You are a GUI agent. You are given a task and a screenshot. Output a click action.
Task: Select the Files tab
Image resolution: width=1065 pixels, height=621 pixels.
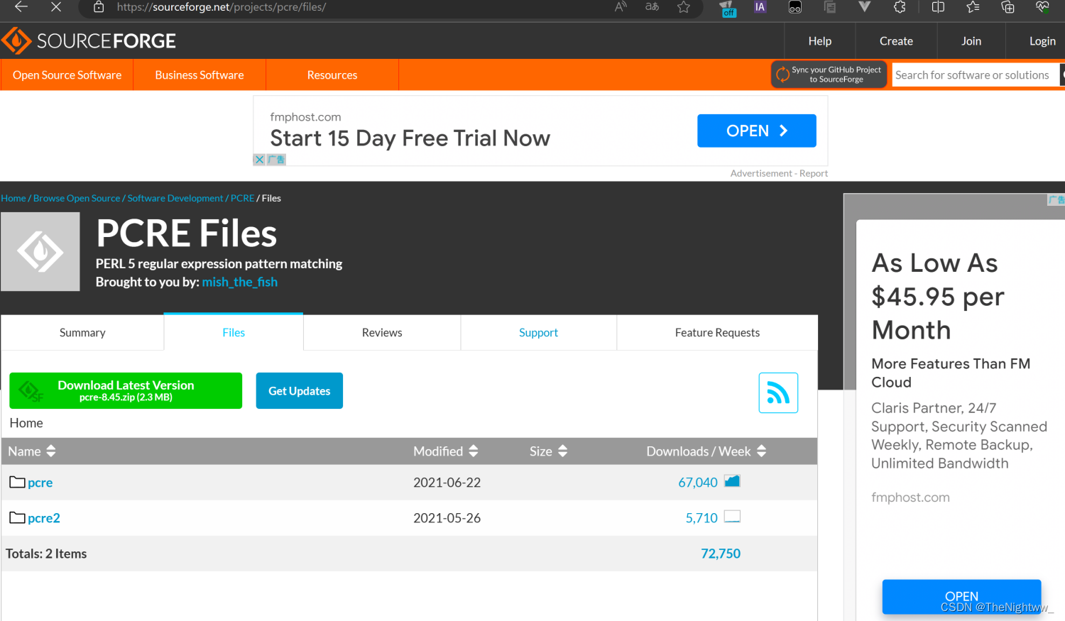click(x=234, y=332)
